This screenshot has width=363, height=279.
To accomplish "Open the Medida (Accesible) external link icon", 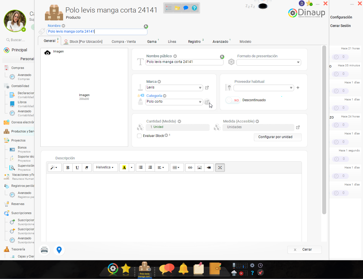I will point(298,127).
